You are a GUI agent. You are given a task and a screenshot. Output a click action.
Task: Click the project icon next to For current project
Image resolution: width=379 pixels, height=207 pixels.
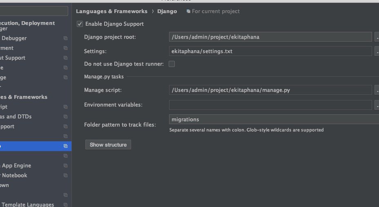click(188, 11)
